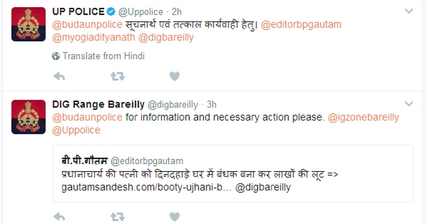This screenshot has height=224, width=427.
Task: Retweet the DIG Range Bareilly tweet
Action: click(x=117, y=216)
